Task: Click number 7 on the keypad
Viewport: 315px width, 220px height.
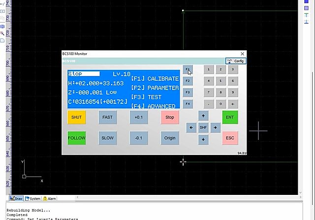Action: [x=209, y=93]
